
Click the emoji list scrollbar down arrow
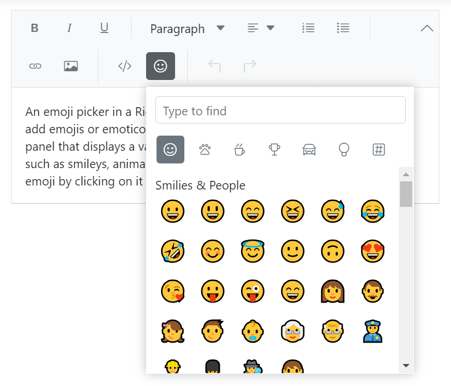(x=406, y=366)
